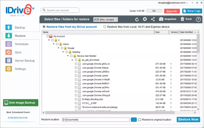The height and width of the screenshot is (128, 204).
Task: Open the Trash bin icon
Action: click(182, 19)
